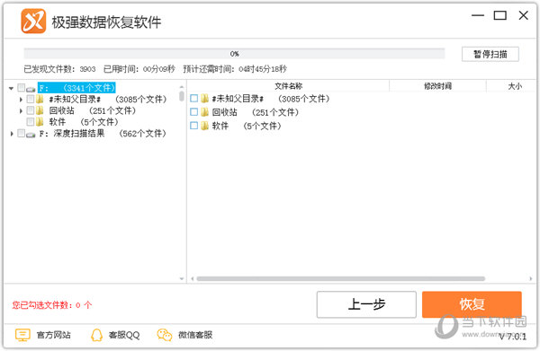Expand the 回收站 tree node
Screen dimensions: 540x351
coord(21,111)
